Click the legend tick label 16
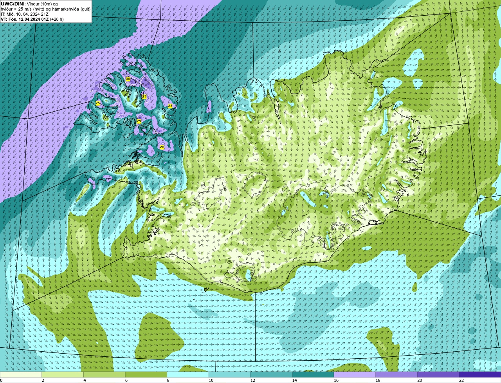Viewport: 501px width, 383px height. (x=336, y=380)
